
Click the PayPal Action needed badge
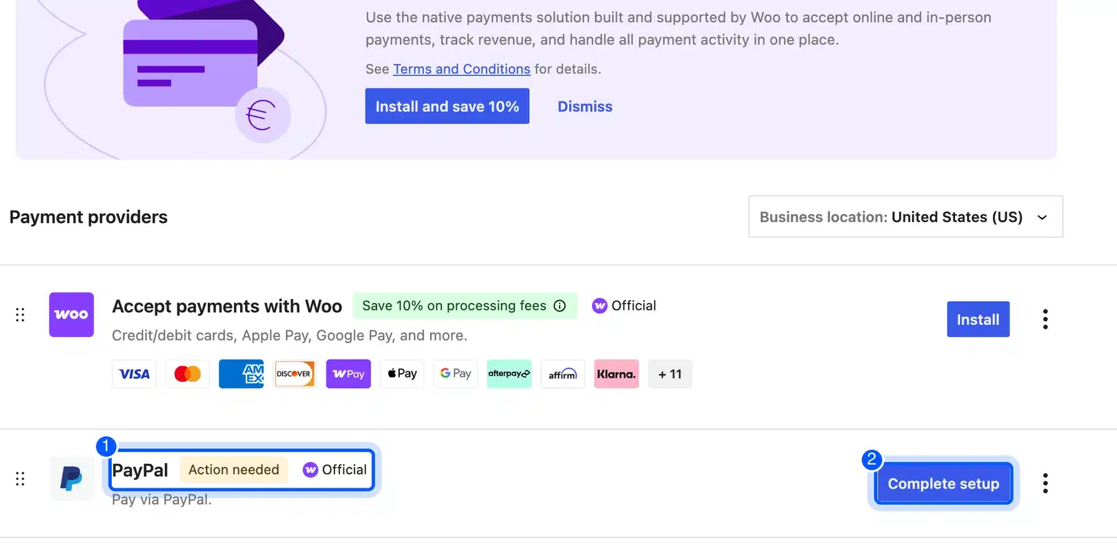(x=234, y=469)
